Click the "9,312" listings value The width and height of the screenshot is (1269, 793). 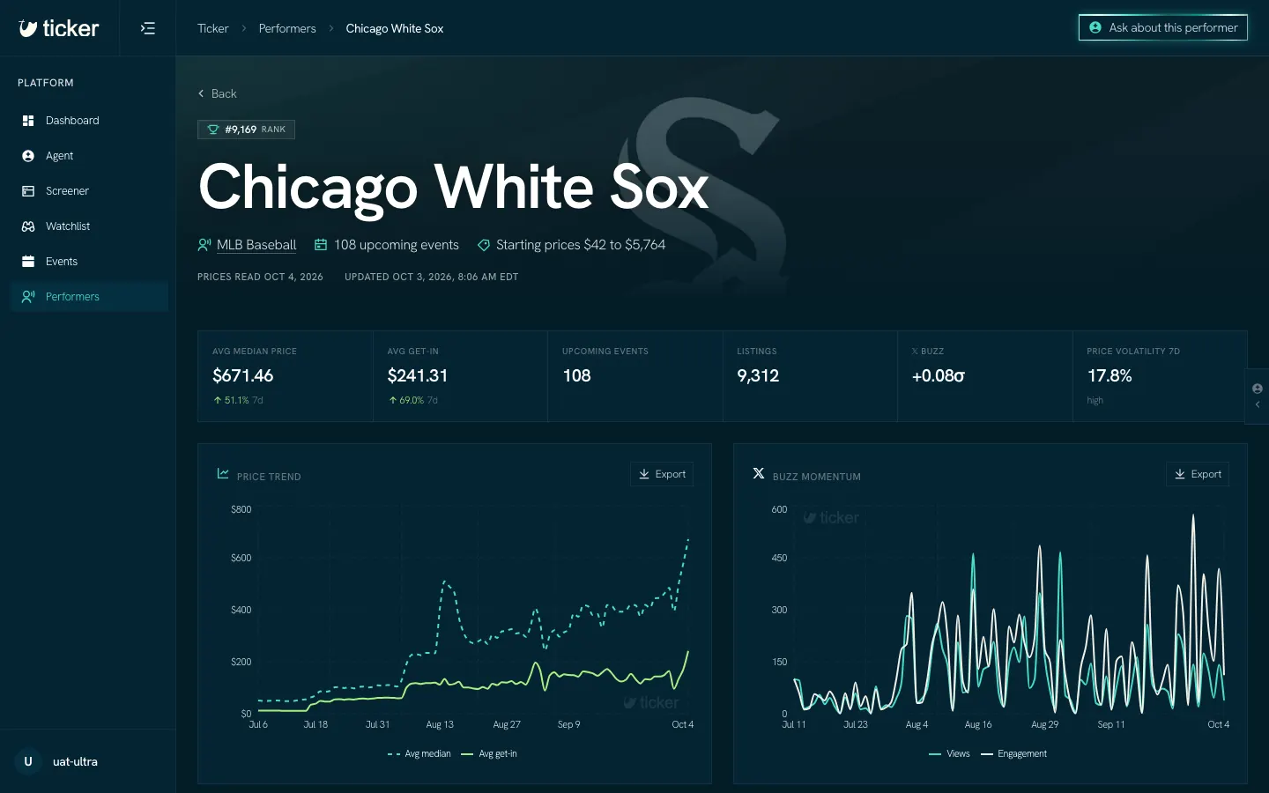[x=758, y=376]
